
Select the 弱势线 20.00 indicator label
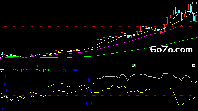[23, 70]
